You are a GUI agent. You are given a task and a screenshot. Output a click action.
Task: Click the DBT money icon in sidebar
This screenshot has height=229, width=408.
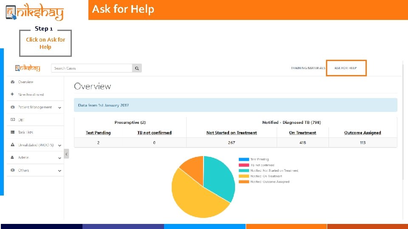[x=12, y=120]
